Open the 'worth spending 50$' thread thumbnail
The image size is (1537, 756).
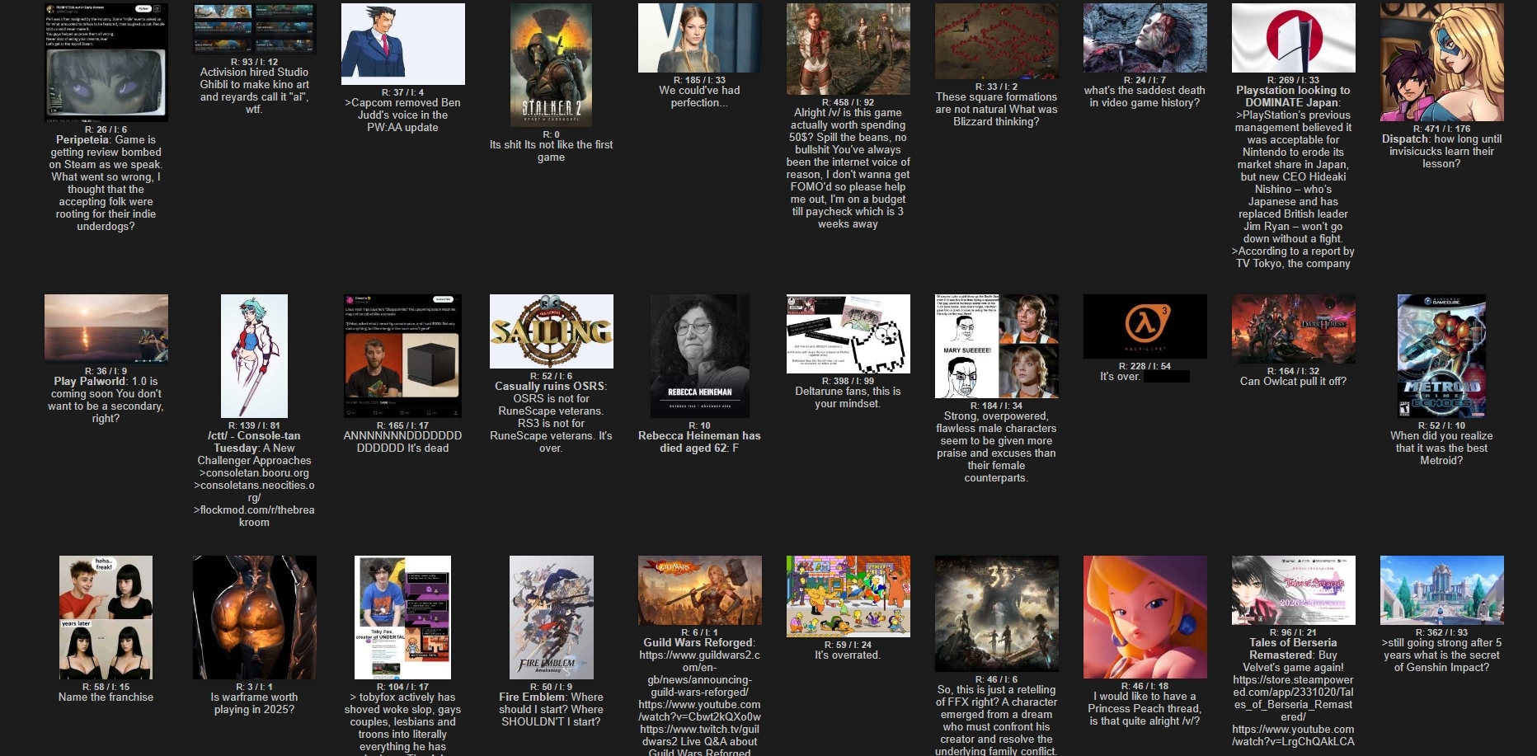click(848, 49)
